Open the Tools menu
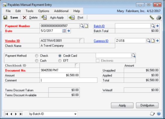This screenshot has width=165, height=119. click(x=29, y=11)
